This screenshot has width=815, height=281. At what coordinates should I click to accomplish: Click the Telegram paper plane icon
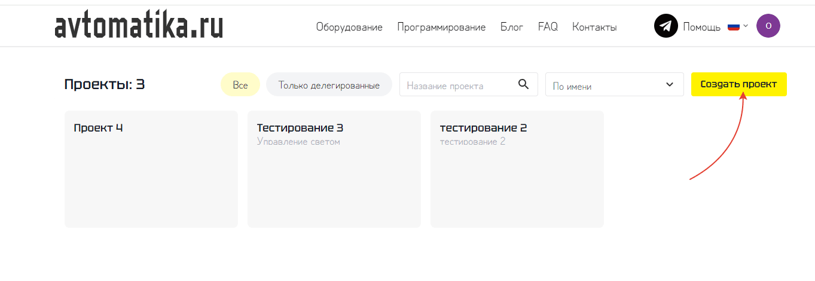point(666,26)
